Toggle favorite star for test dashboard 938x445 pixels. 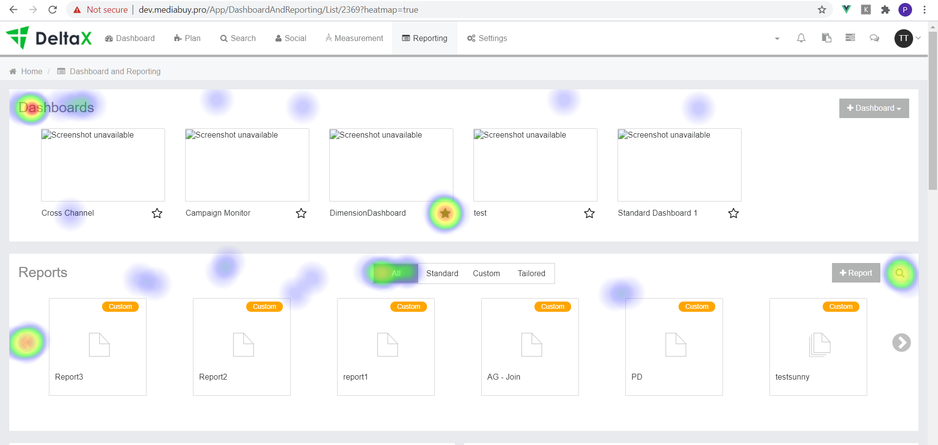tap(589, 213)
